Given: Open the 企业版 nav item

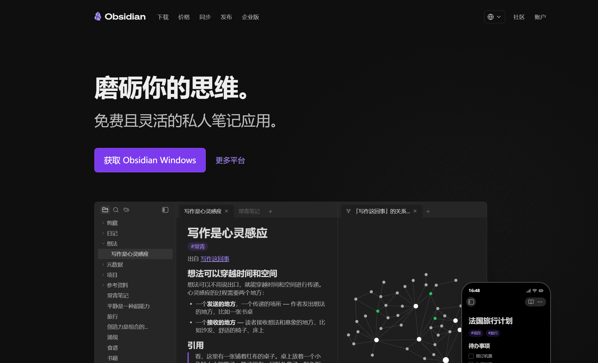Looking at the screenshot, I should (x=250, y=17).
